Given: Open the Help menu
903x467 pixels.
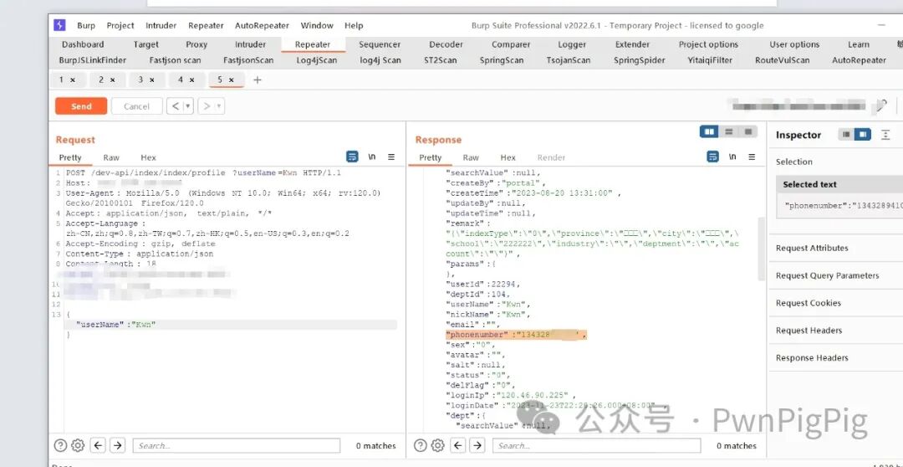Looking at the screenshot, I should [354, 25].
